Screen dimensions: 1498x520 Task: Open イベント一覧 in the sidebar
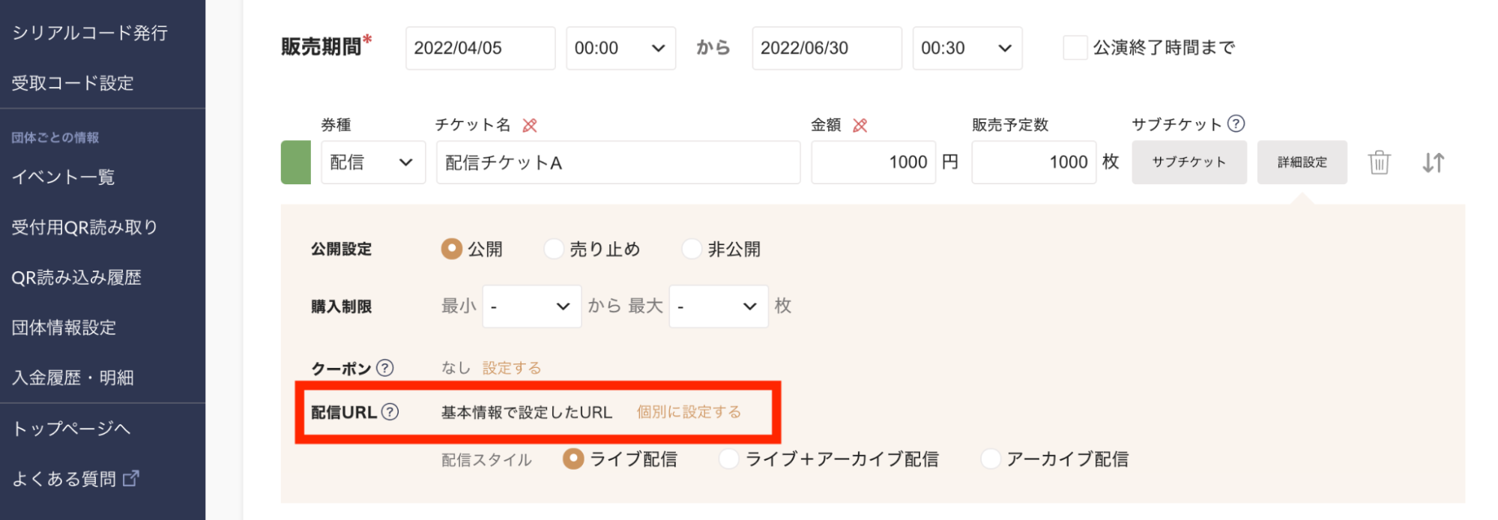point(64,178)
